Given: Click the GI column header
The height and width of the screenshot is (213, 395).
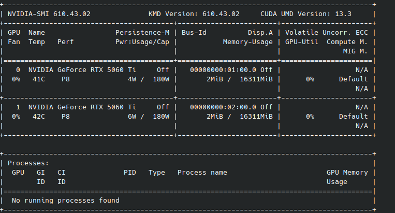Looking at the screenshot, I should pos(41,173).
